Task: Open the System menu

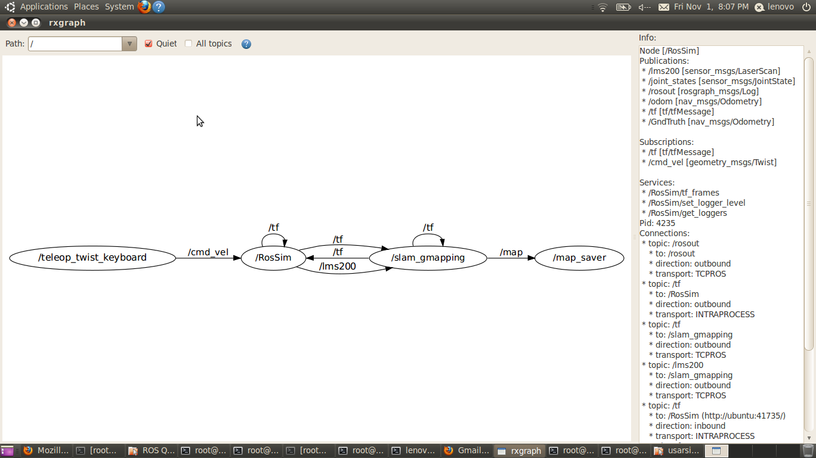Action: [x=119, y=7]
